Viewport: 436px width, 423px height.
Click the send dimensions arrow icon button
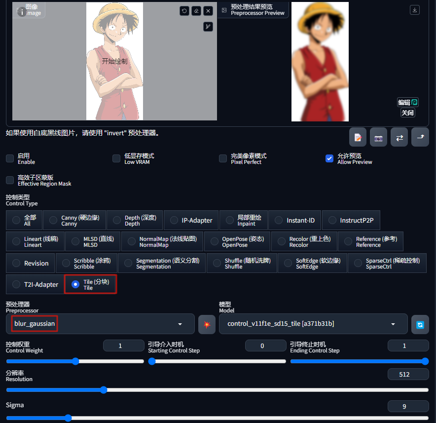pos(420,137)
